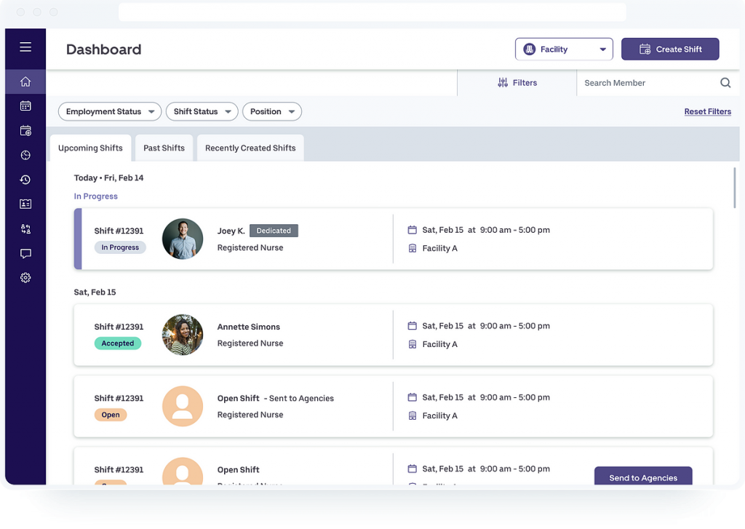Viewport: 745px width, 529px height.
Task: Click the Accepted status badge
Action: click(x=118, y=343)
